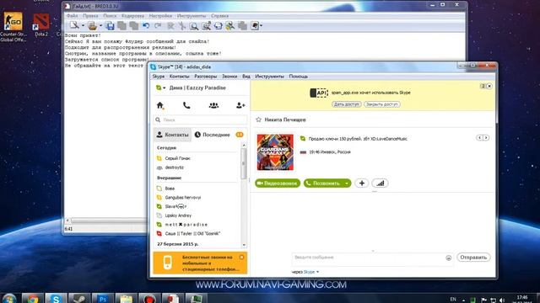Click the contact list scroll down arrow
Screen dimensions: 540x303
[x=244, y=245]
